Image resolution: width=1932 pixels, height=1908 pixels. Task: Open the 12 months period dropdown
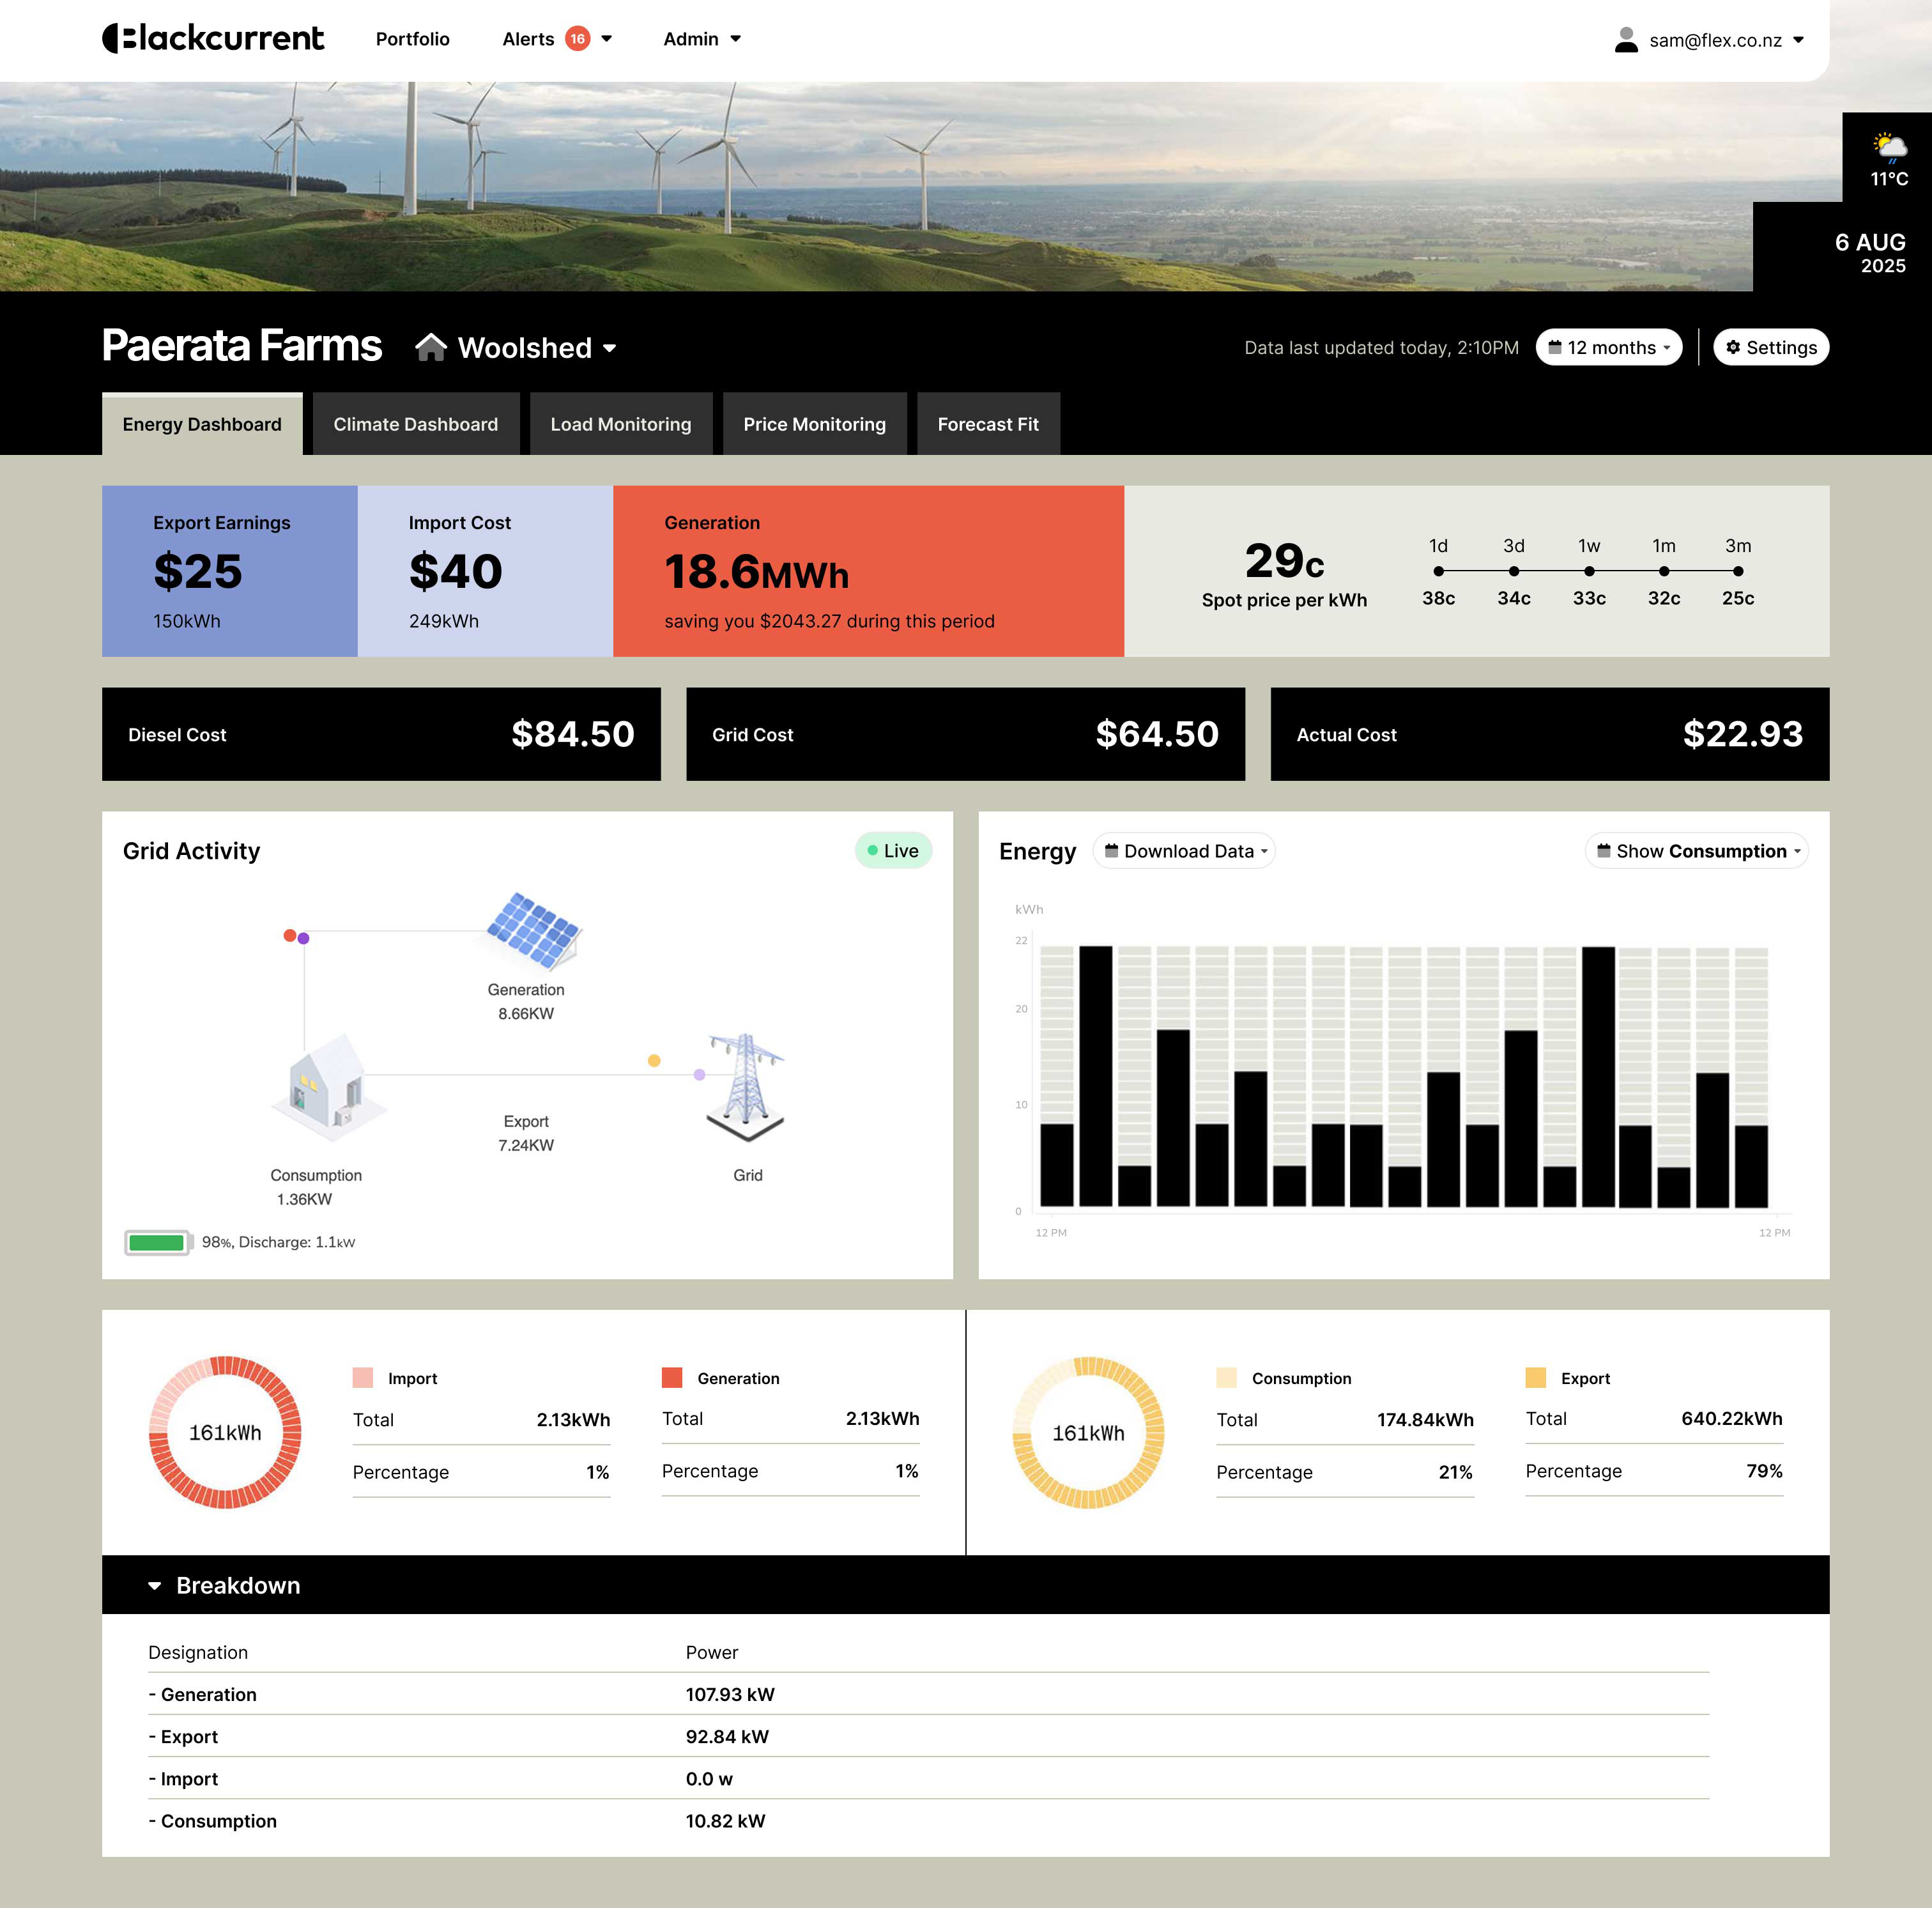tap(1608, 347)
